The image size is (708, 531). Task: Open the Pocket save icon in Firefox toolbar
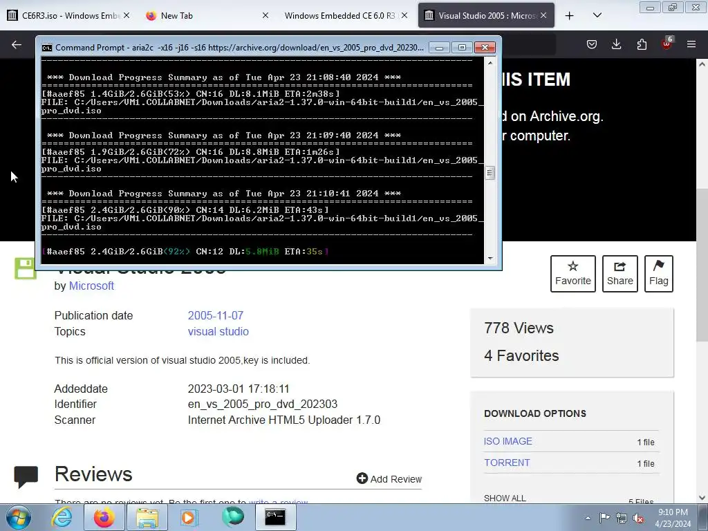tap(592, 44)
